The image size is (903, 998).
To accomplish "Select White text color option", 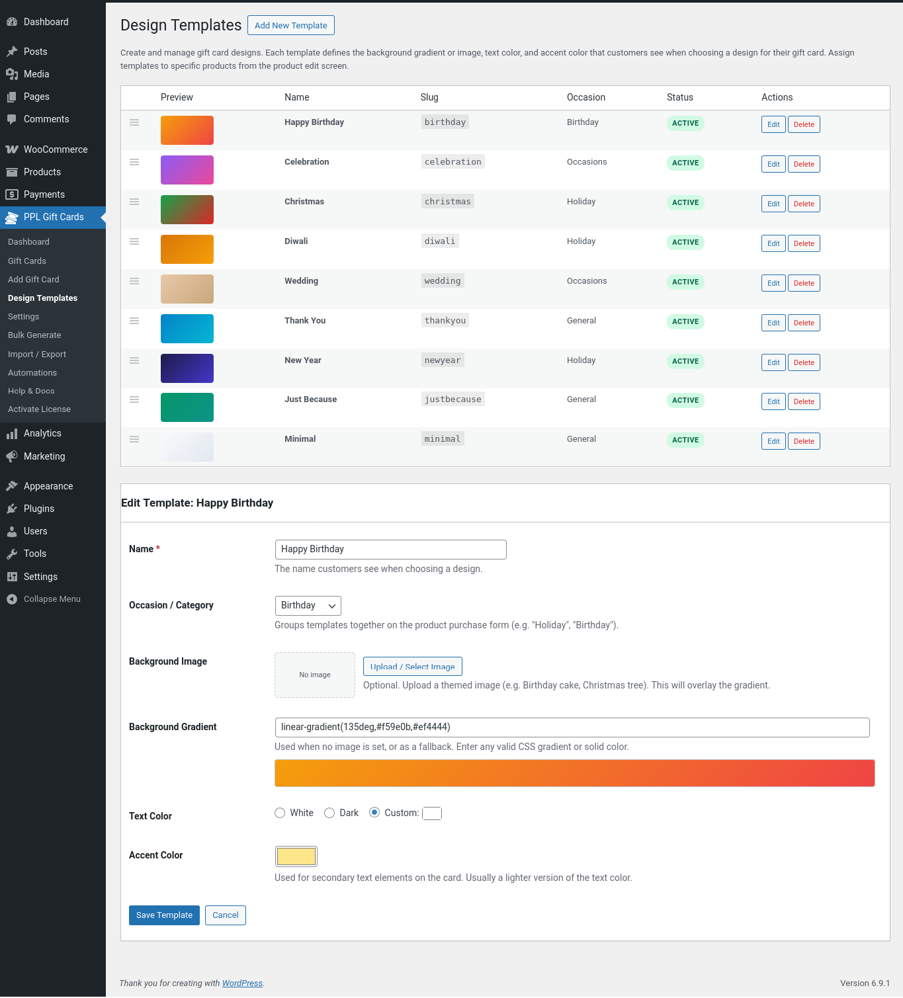I will 280,813.
